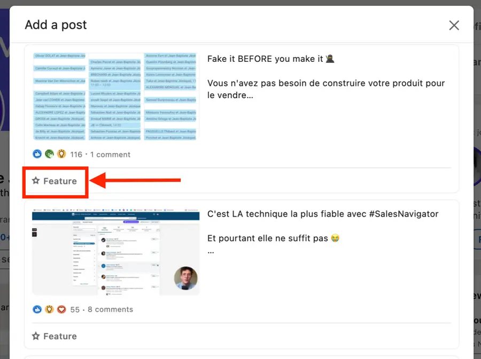Click the thumbs-up Like reaction on the second post
This screenshot has height=359, width=481.
[x=36, y=309]
